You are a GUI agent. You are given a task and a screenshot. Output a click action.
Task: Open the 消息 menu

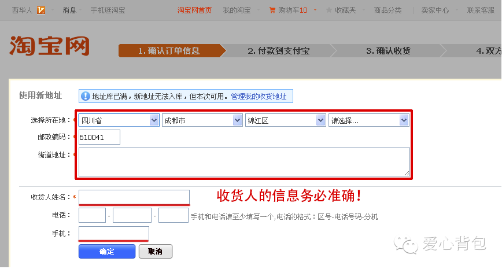(x=69, y=10)
